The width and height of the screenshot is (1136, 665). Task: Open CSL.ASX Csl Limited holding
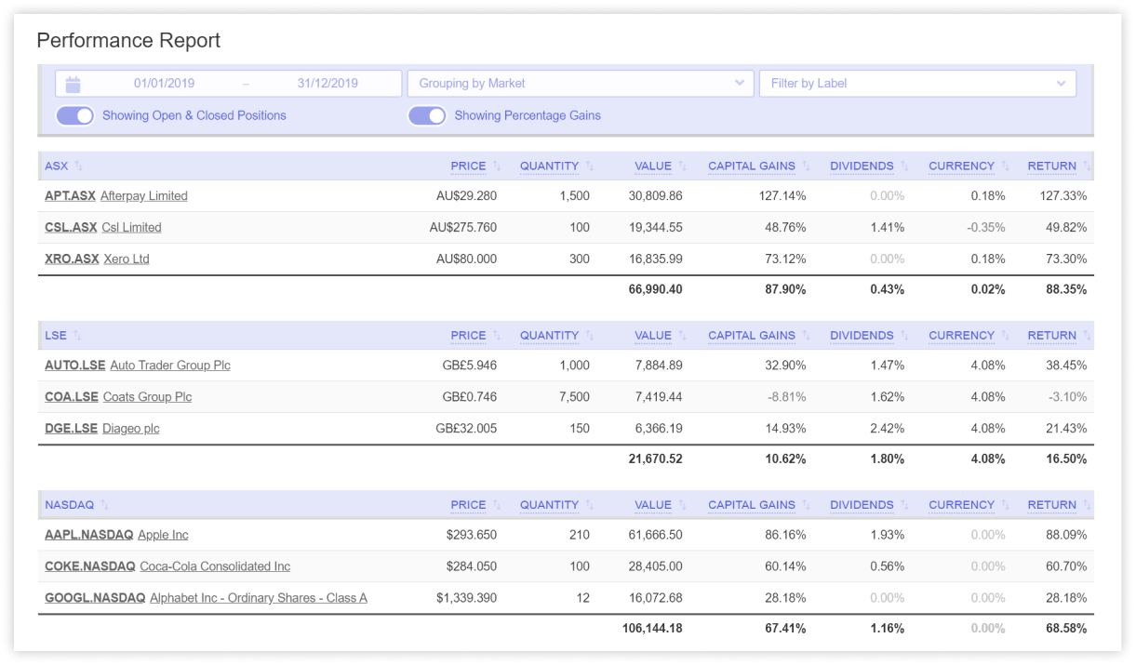click(103, 228)
